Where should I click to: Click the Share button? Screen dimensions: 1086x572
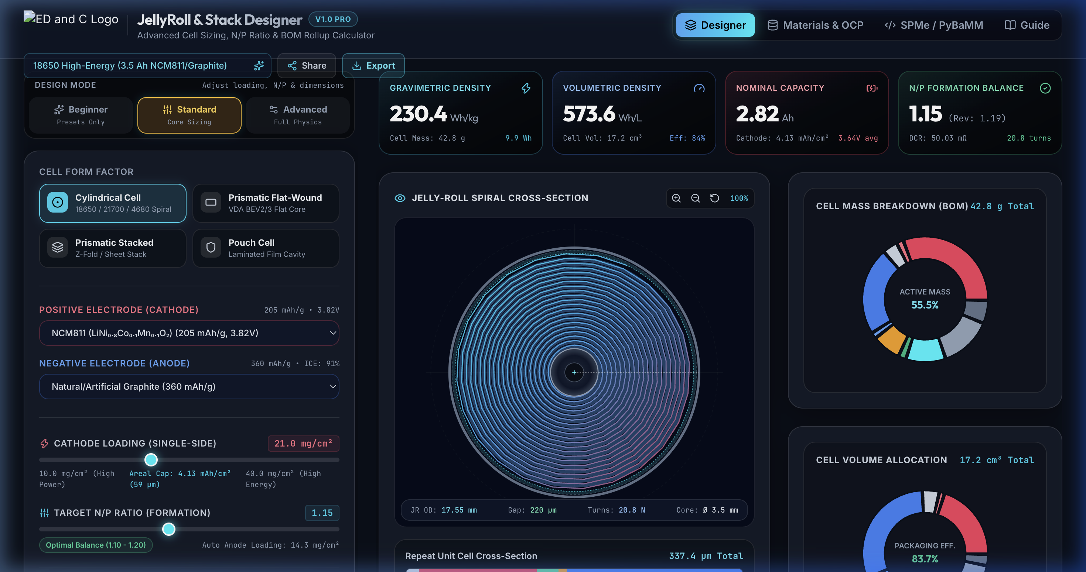(x=307, y=66)
